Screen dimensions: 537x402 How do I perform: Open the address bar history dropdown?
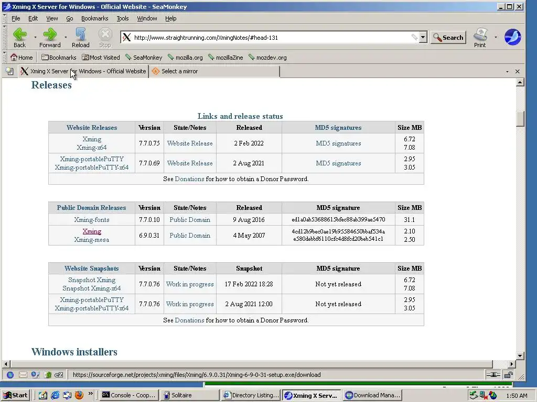pyautogui.click(x=423, y=37)
